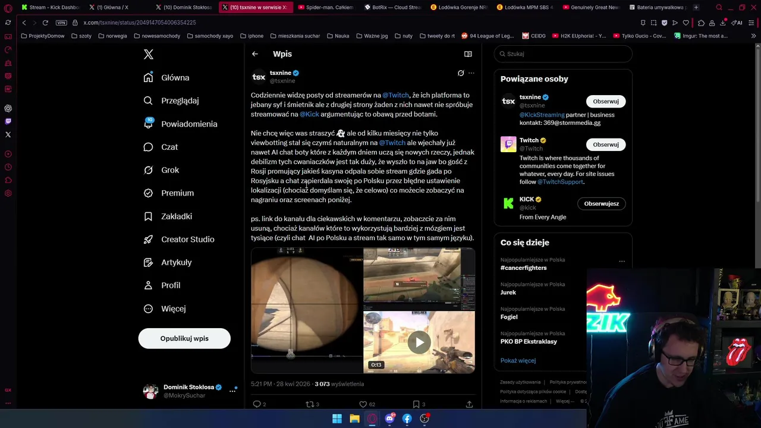This screenshot has width=761, height=428.
Task: Open Zakładki in the X navigation
Action: click(x=168, y=216)
